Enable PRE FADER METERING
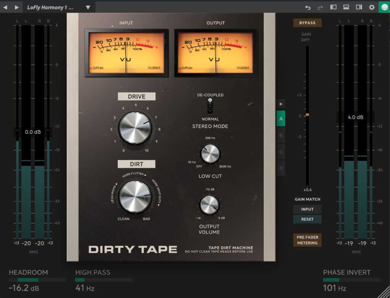 point(307,239)
